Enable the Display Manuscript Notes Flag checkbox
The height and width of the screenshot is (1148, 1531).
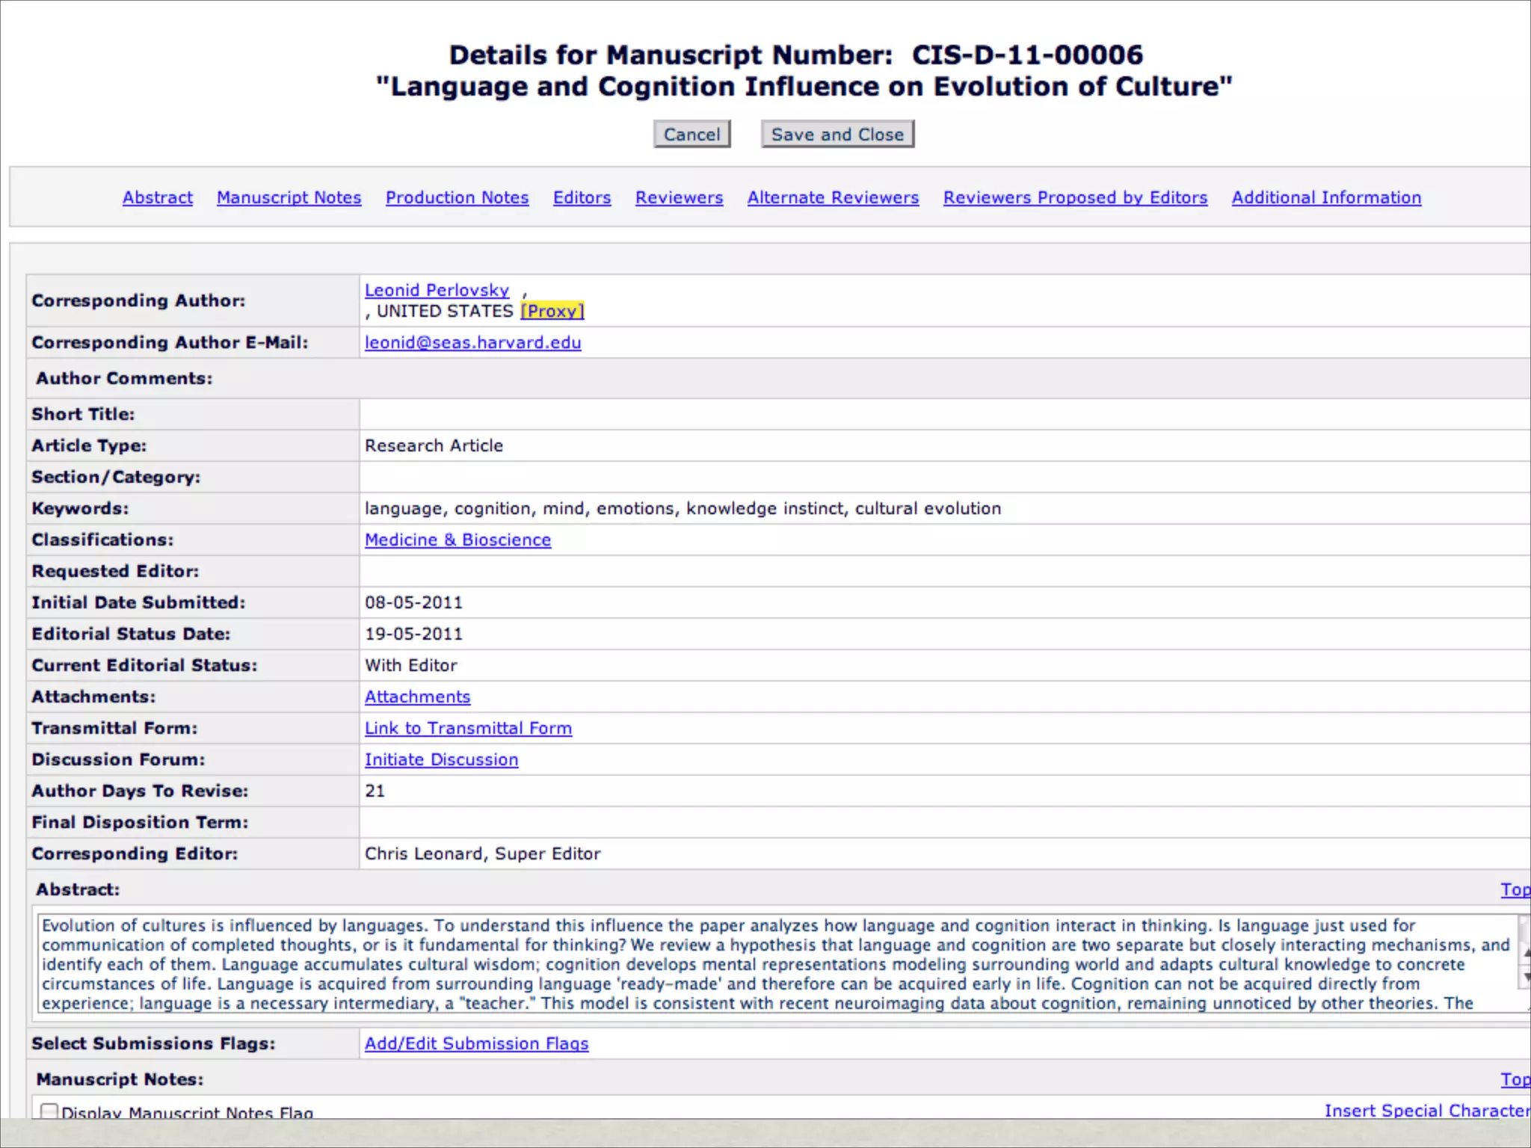click(x=49, y=1111)
